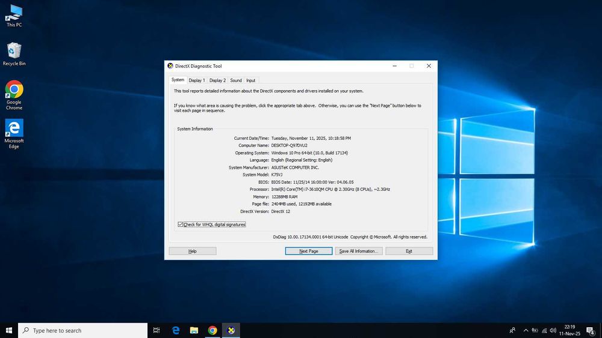Minimize the DirectX Diagnostic Tool window
Image resolution: width=602 pixels, height=338 pixels.
pos(394,66)
